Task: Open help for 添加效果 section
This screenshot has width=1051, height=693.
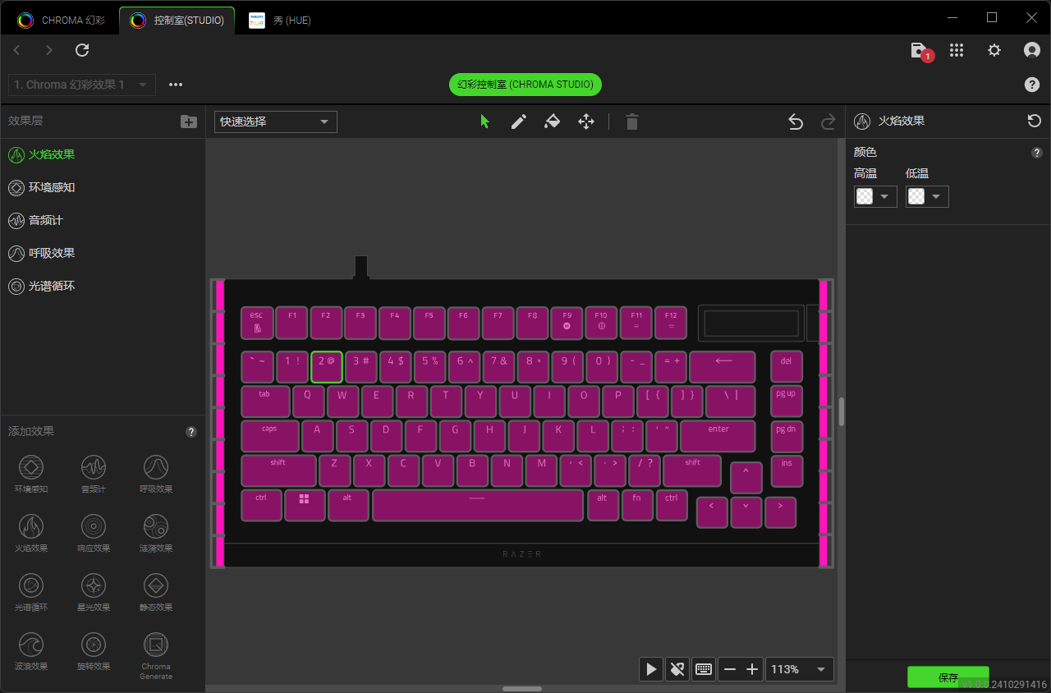Action: click(x=191, y=432)
